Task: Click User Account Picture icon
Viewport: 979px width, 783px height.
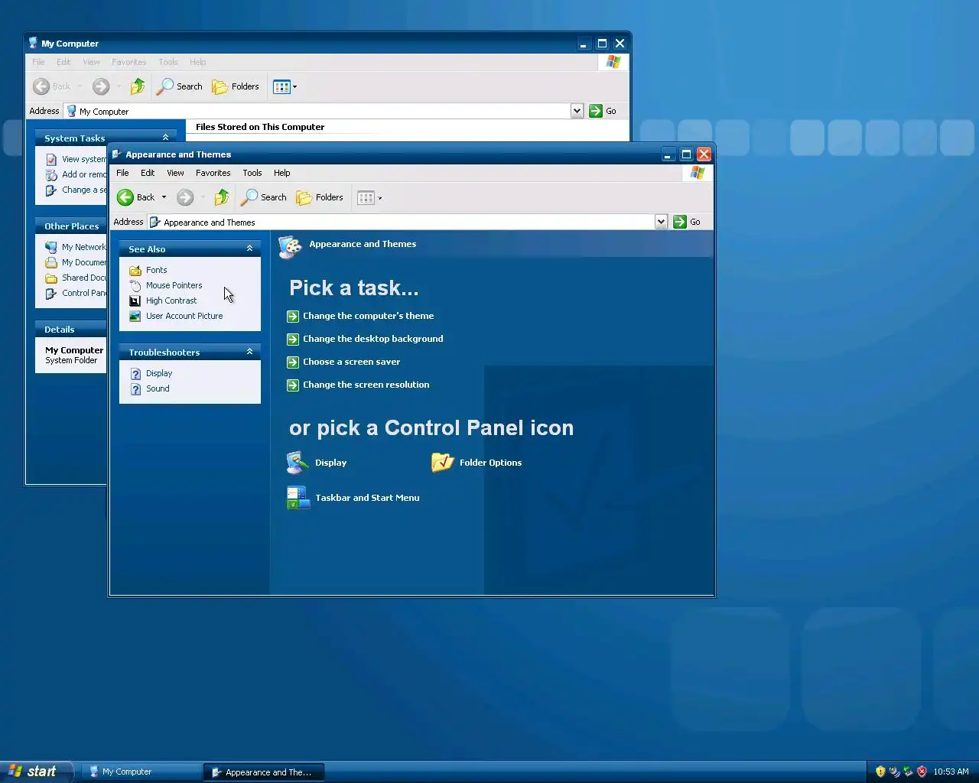Action: click(x=135, y=316)
